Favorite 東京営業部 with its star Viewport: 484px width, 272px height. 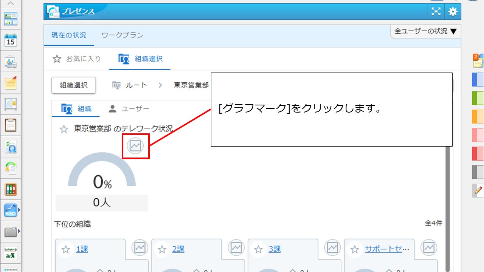click(64, 130)
